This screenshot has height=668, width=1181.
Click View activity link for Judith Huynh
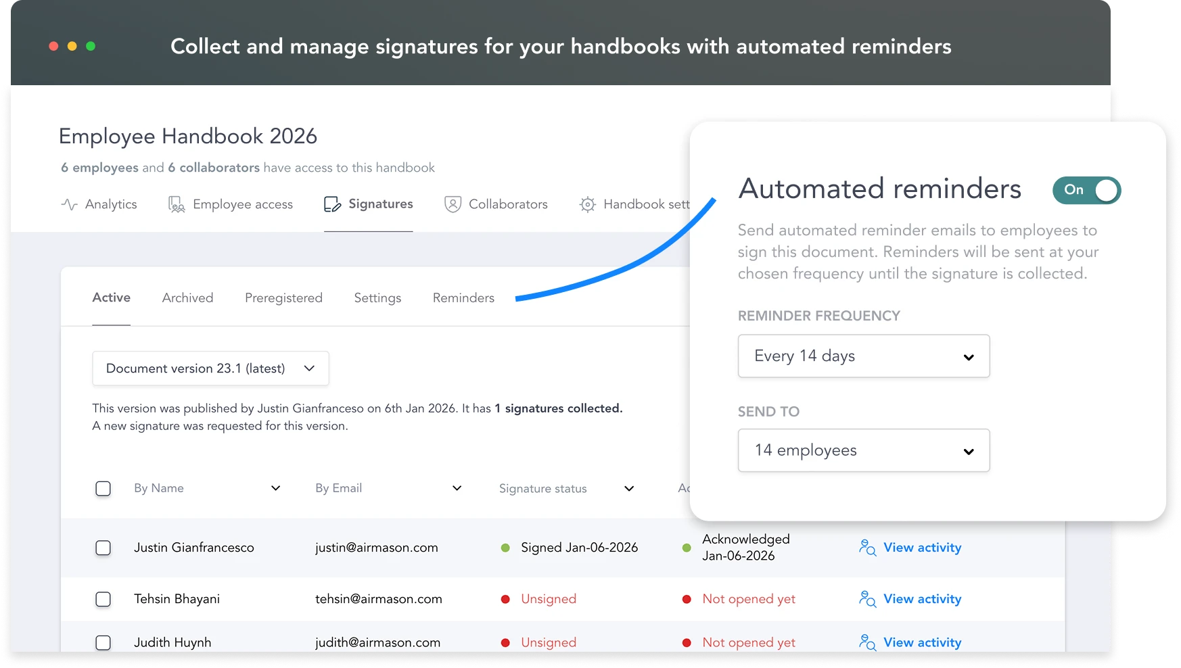point(922,642)
